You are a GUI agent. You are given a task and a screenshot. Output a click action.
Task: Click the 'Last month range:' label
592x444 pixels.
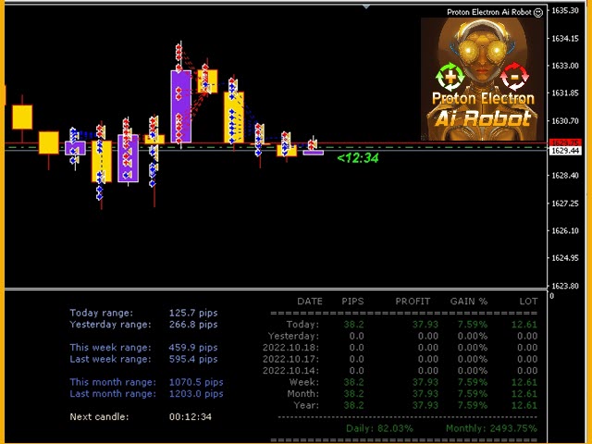113,394
